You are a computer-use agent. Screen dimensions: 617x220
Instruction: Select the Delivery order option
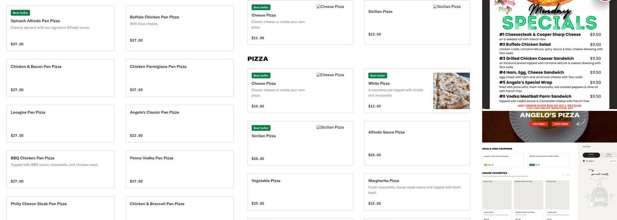click(x=591, y=155)
